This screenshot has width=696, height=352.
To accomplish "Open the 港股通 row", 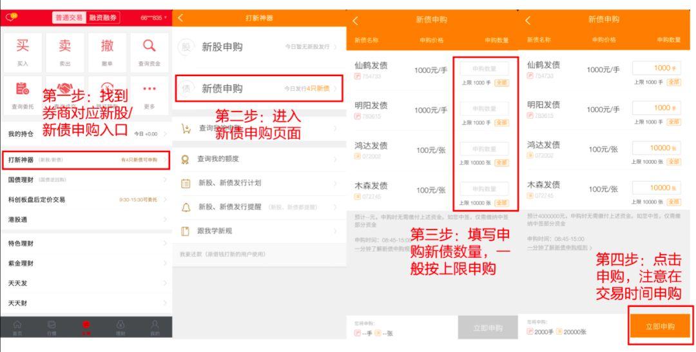I will click(86, 219).
